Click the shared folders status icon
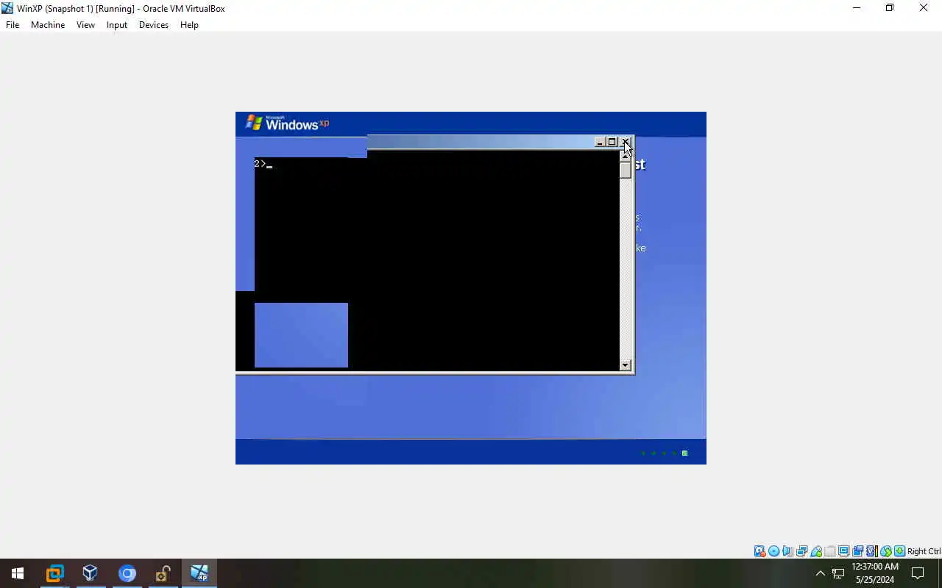Screen dimensions: 942x588 coord(830,551)
